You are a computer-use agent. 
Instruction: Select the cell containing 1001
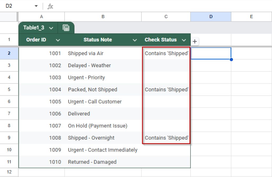[41, 53]
